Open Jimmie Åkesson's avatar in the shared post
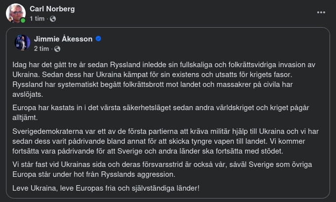This screenshot has height=202, width=336. click(x=22, y=42)
